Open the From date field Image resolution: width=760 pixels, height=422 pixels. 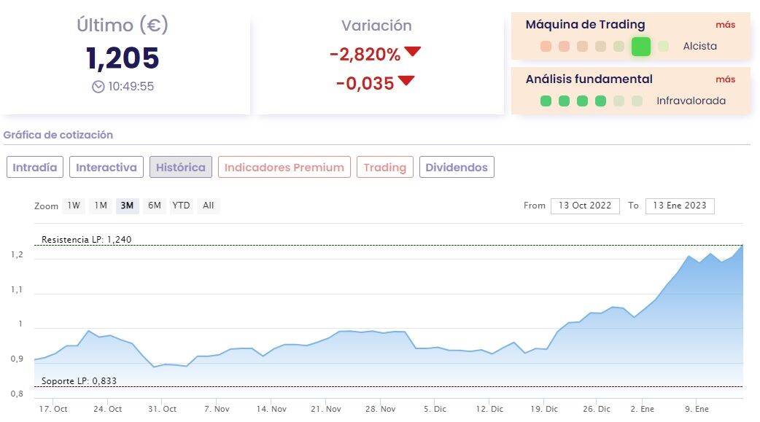pos(585,206)
